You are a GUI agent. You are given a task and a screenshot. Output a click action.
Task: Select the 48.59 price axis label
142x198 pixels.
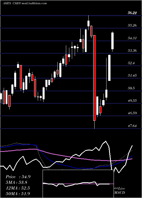pos(132,113)
